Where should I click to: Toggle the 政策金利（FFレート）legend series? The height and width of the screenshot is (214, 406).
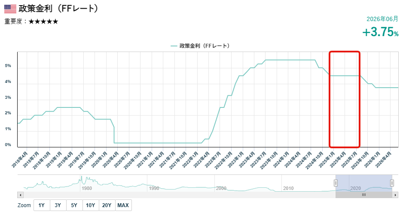(200, 46)
